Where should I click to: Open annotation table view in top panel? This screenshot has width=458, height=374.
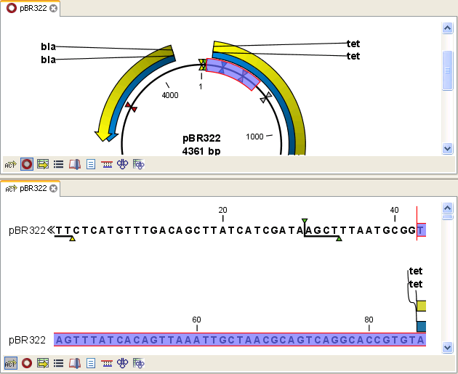coord(43,165)
